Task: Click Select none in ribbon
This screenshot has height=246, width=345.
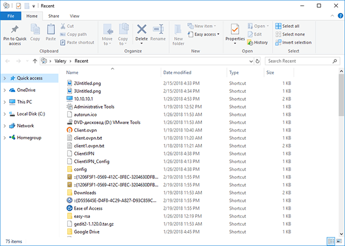Action: click(290, 34)
